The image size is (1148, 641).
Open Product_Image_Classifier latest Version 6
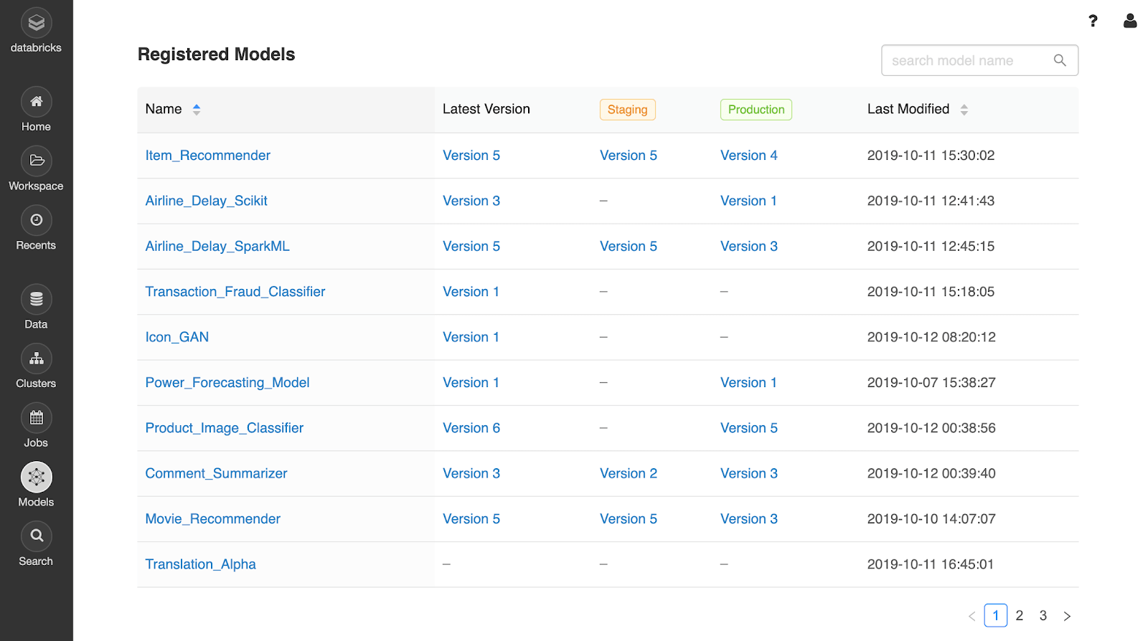tap(471, 428)
